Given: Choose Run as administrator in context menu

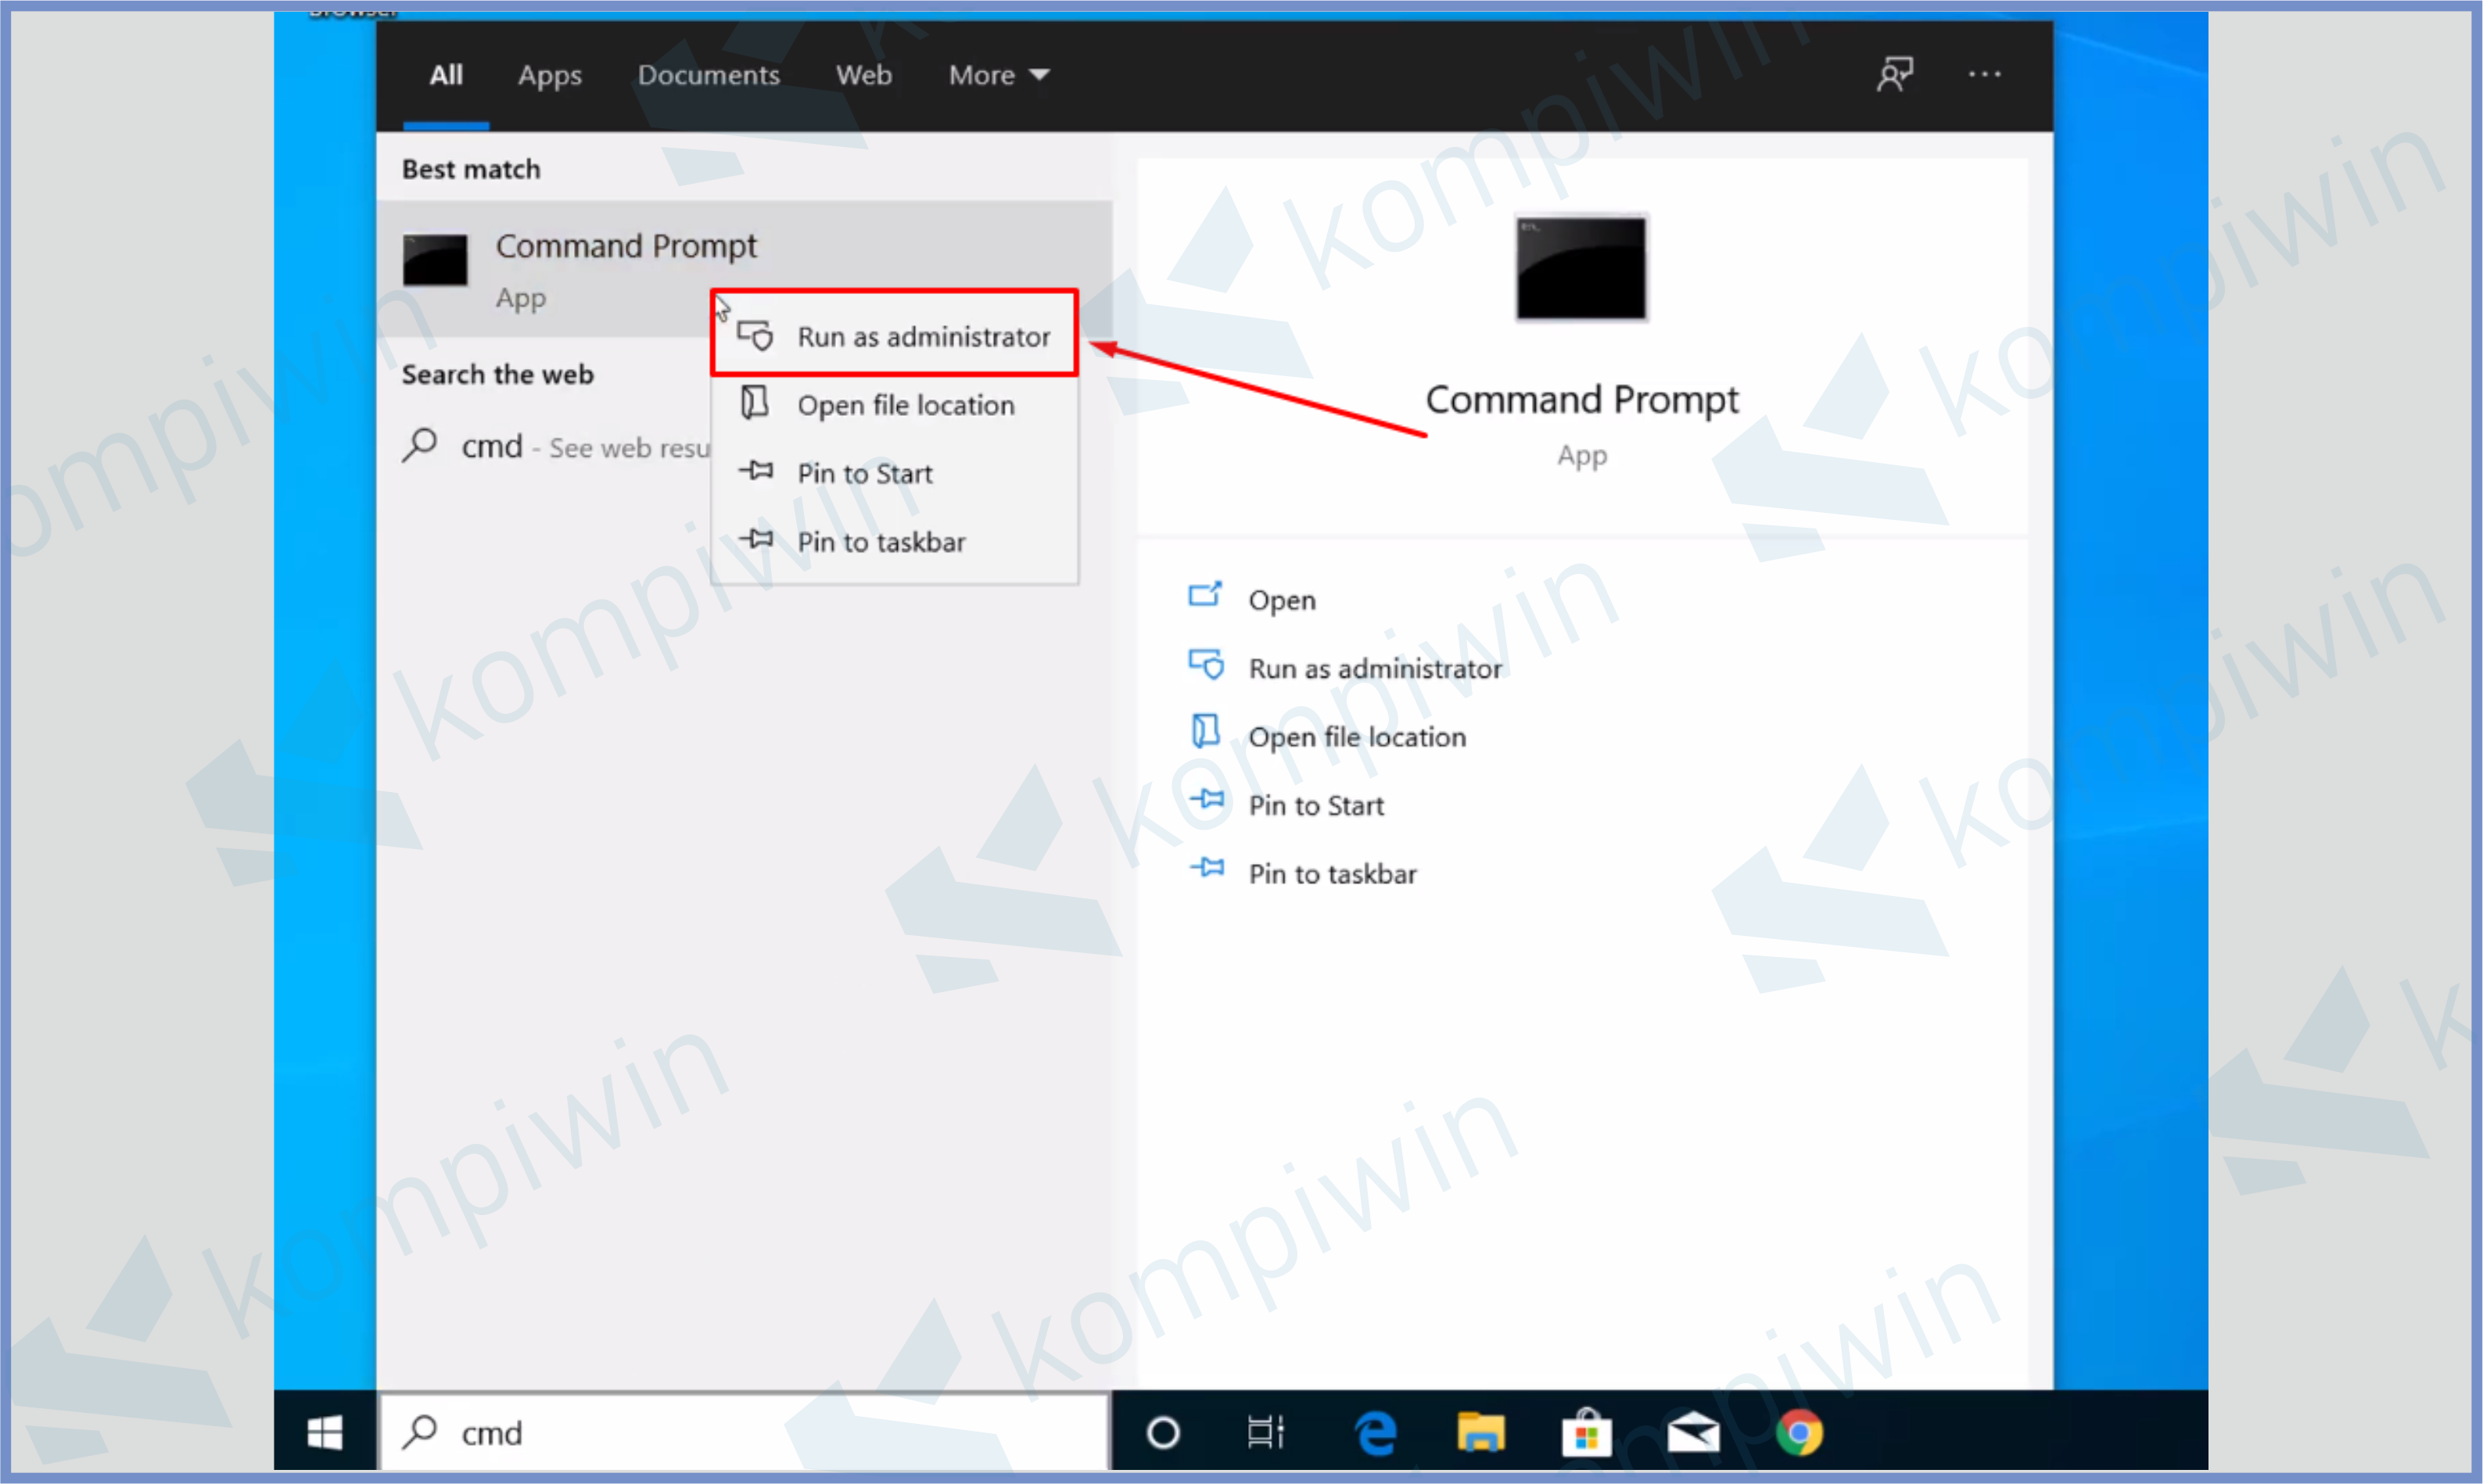Looking at the screenshot, I should coord(894,336).
